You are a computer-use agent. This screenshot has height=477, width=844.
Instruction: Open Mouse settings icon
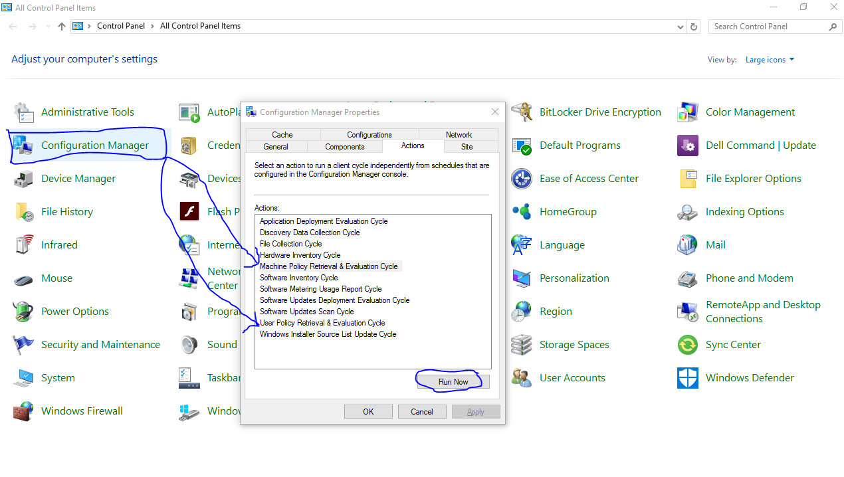coord(23,278)
